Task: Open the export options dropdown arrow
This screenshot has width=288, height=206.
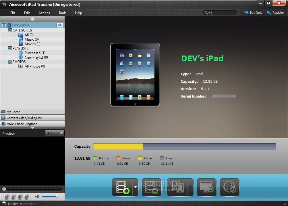Action: [191, 187]
